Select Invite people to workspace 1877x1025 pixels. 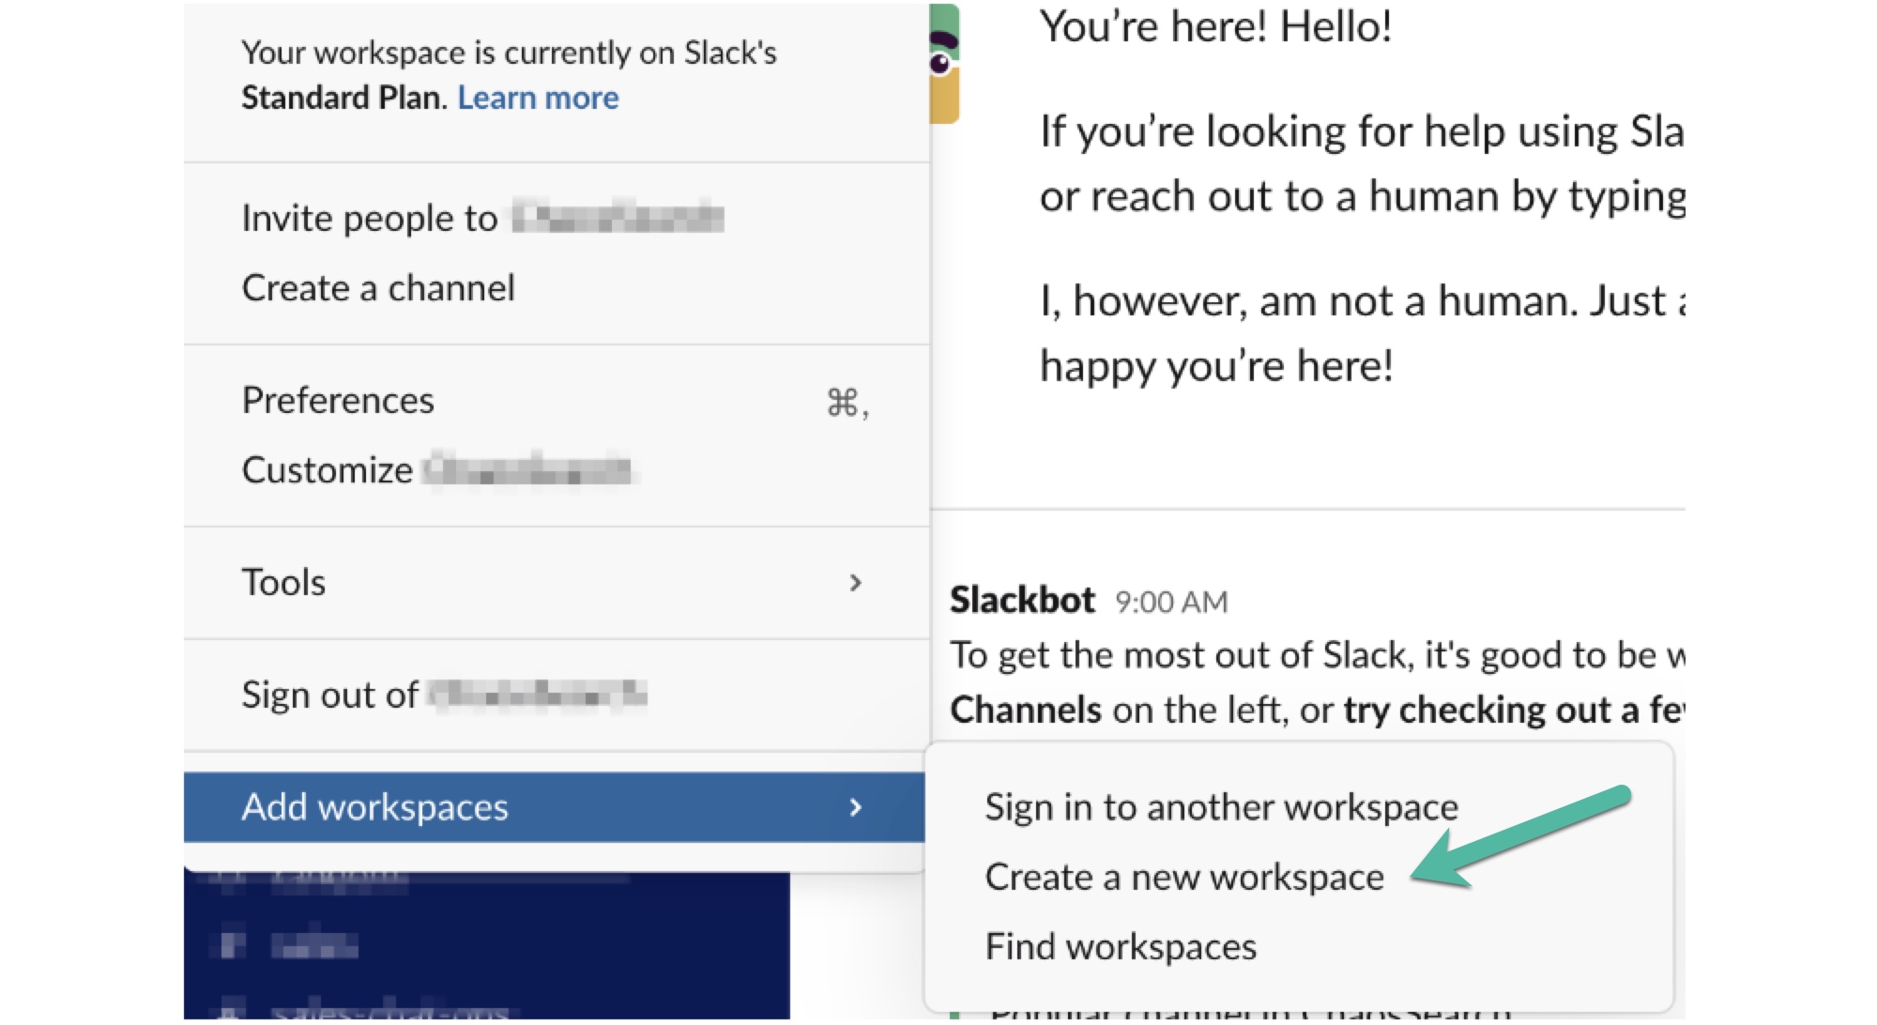coord(481,218)
